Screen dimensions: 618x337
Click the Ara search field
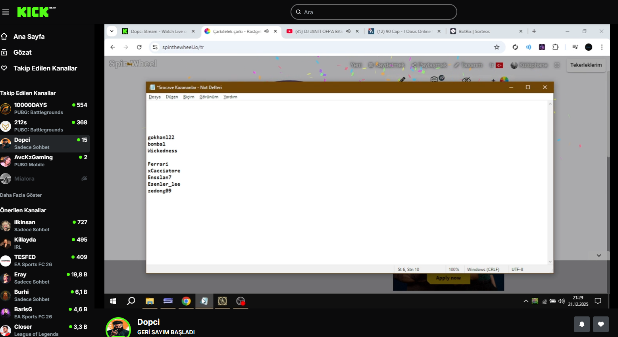[x=373, y=12]
